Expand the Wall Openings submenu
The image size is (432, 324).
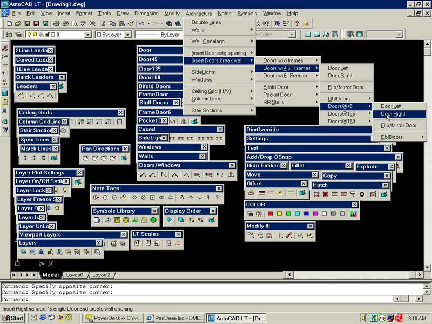(220, 42)
